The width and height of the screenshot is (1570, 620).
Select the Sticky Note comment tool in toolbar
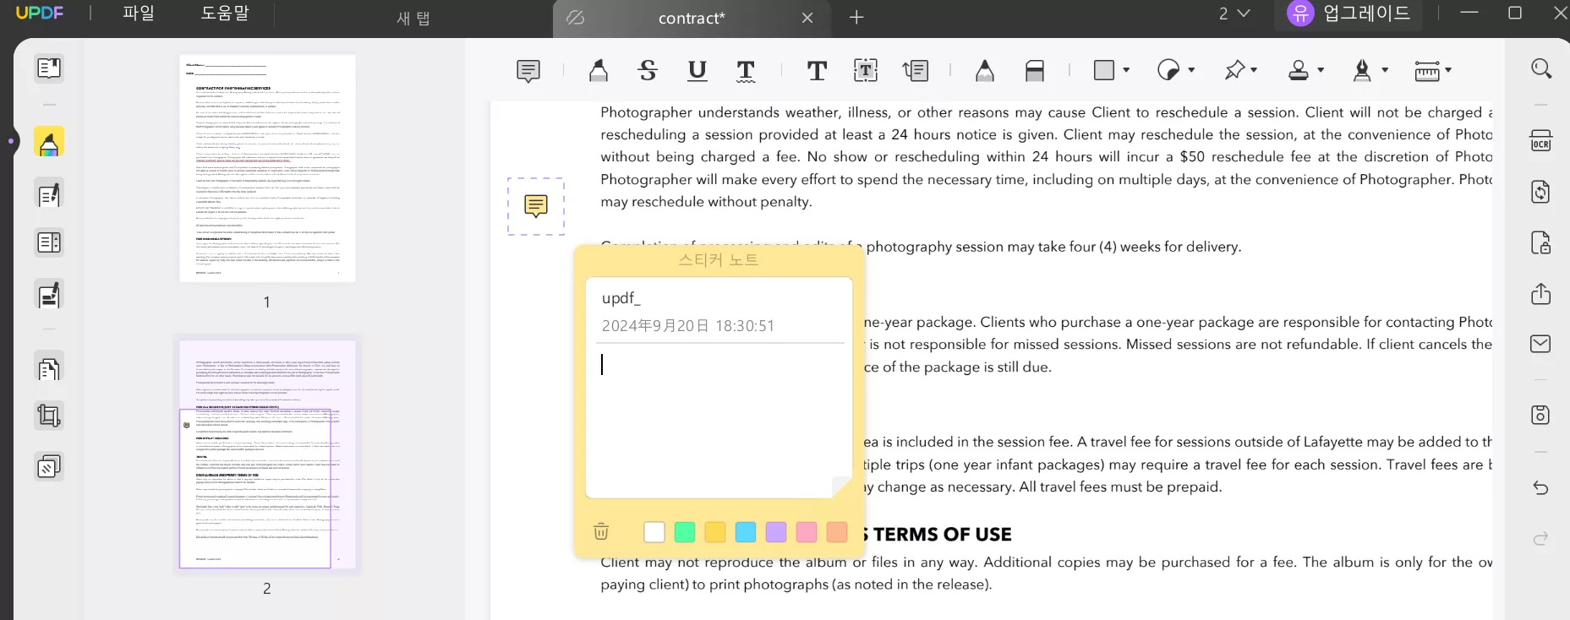tap(528, 71)
